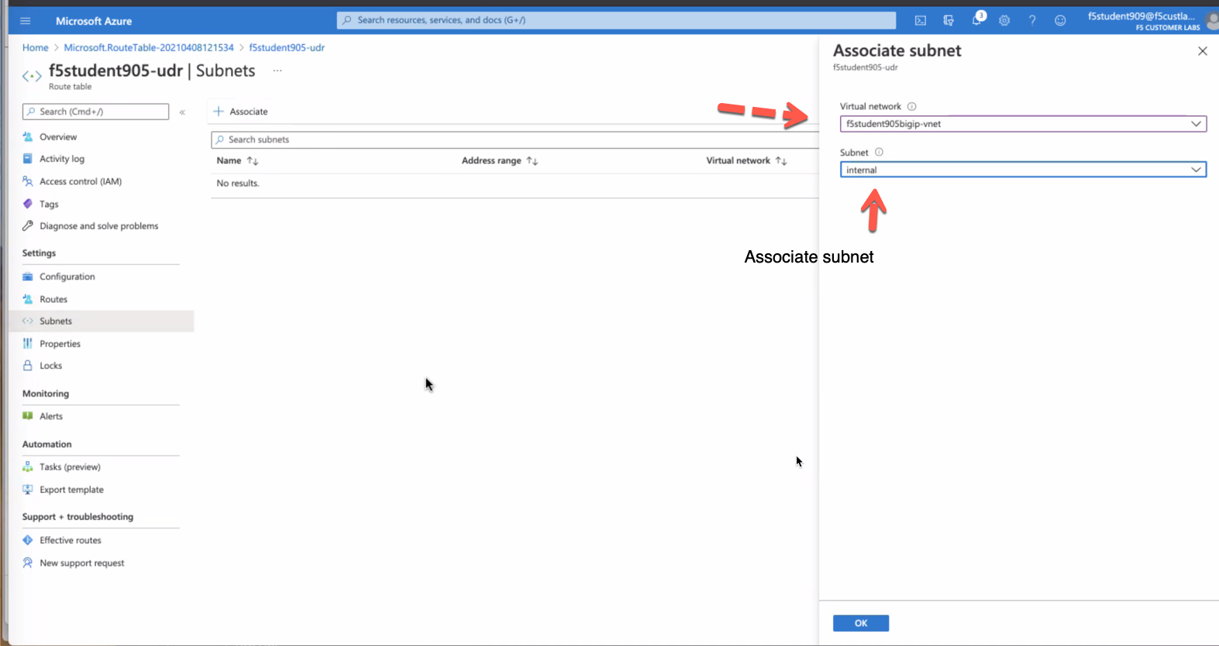Open the Virtual network dropdown

[x=1023, y=124]
